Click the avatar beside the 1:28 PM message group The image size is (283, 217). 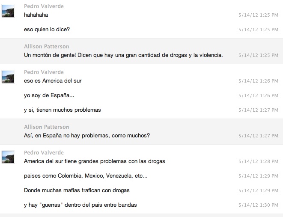(x=9, y=157)
